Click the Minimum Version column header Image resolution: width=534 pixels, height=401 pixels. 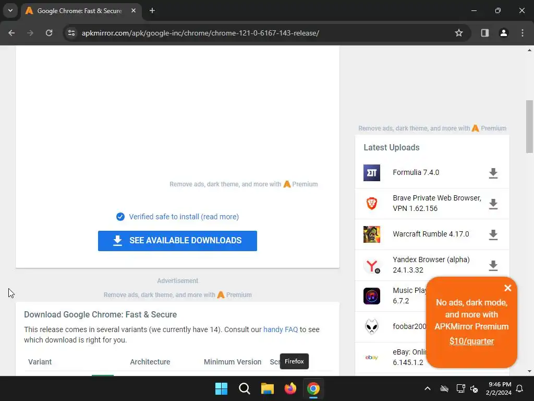pos(233,362)
